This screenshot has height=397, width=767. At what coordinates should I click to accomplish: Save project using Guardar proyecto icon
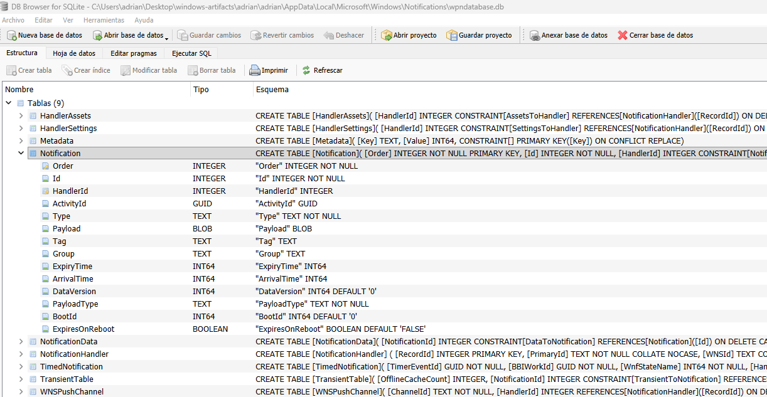pyautogui.click(x=452, y=35)
